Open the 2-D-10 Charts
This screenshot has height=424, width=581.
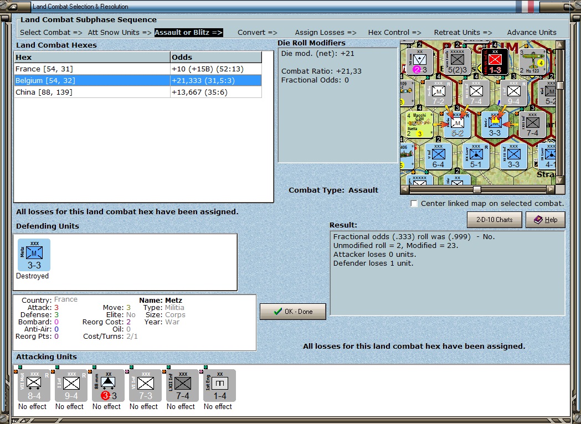(494, 220)
